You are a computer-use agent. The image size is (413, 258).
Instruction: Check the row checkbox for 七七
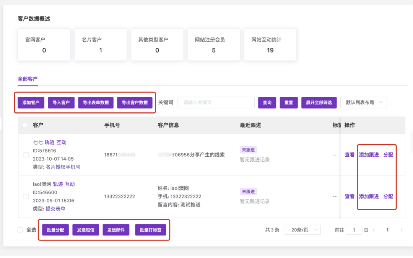click(x=26, y=155)
